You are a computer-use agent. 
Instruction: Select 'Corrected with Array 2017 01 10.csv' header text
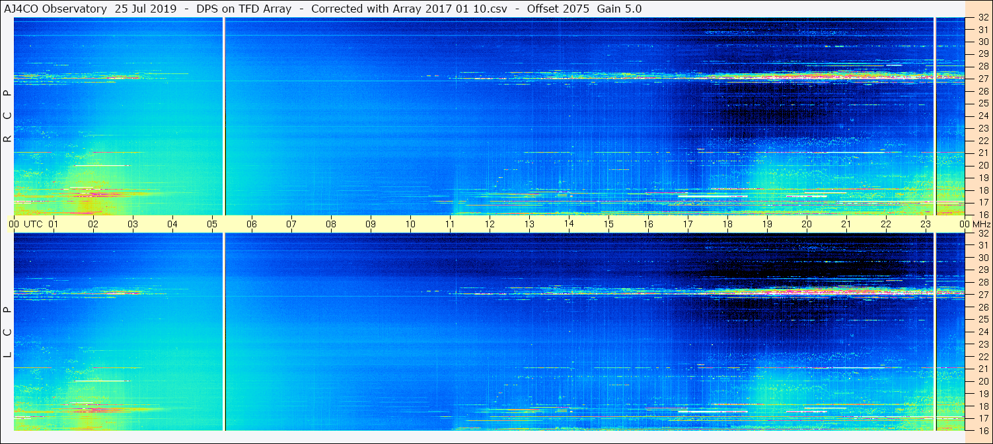point(409,9)
